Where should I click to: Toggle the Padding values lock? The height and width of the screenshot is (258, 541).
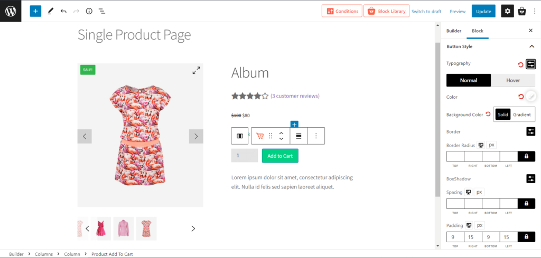[526, 237]
